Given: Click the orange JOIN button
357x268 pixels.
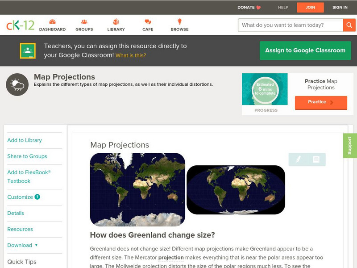Looking at the screenshot, I should coord(310,8).
